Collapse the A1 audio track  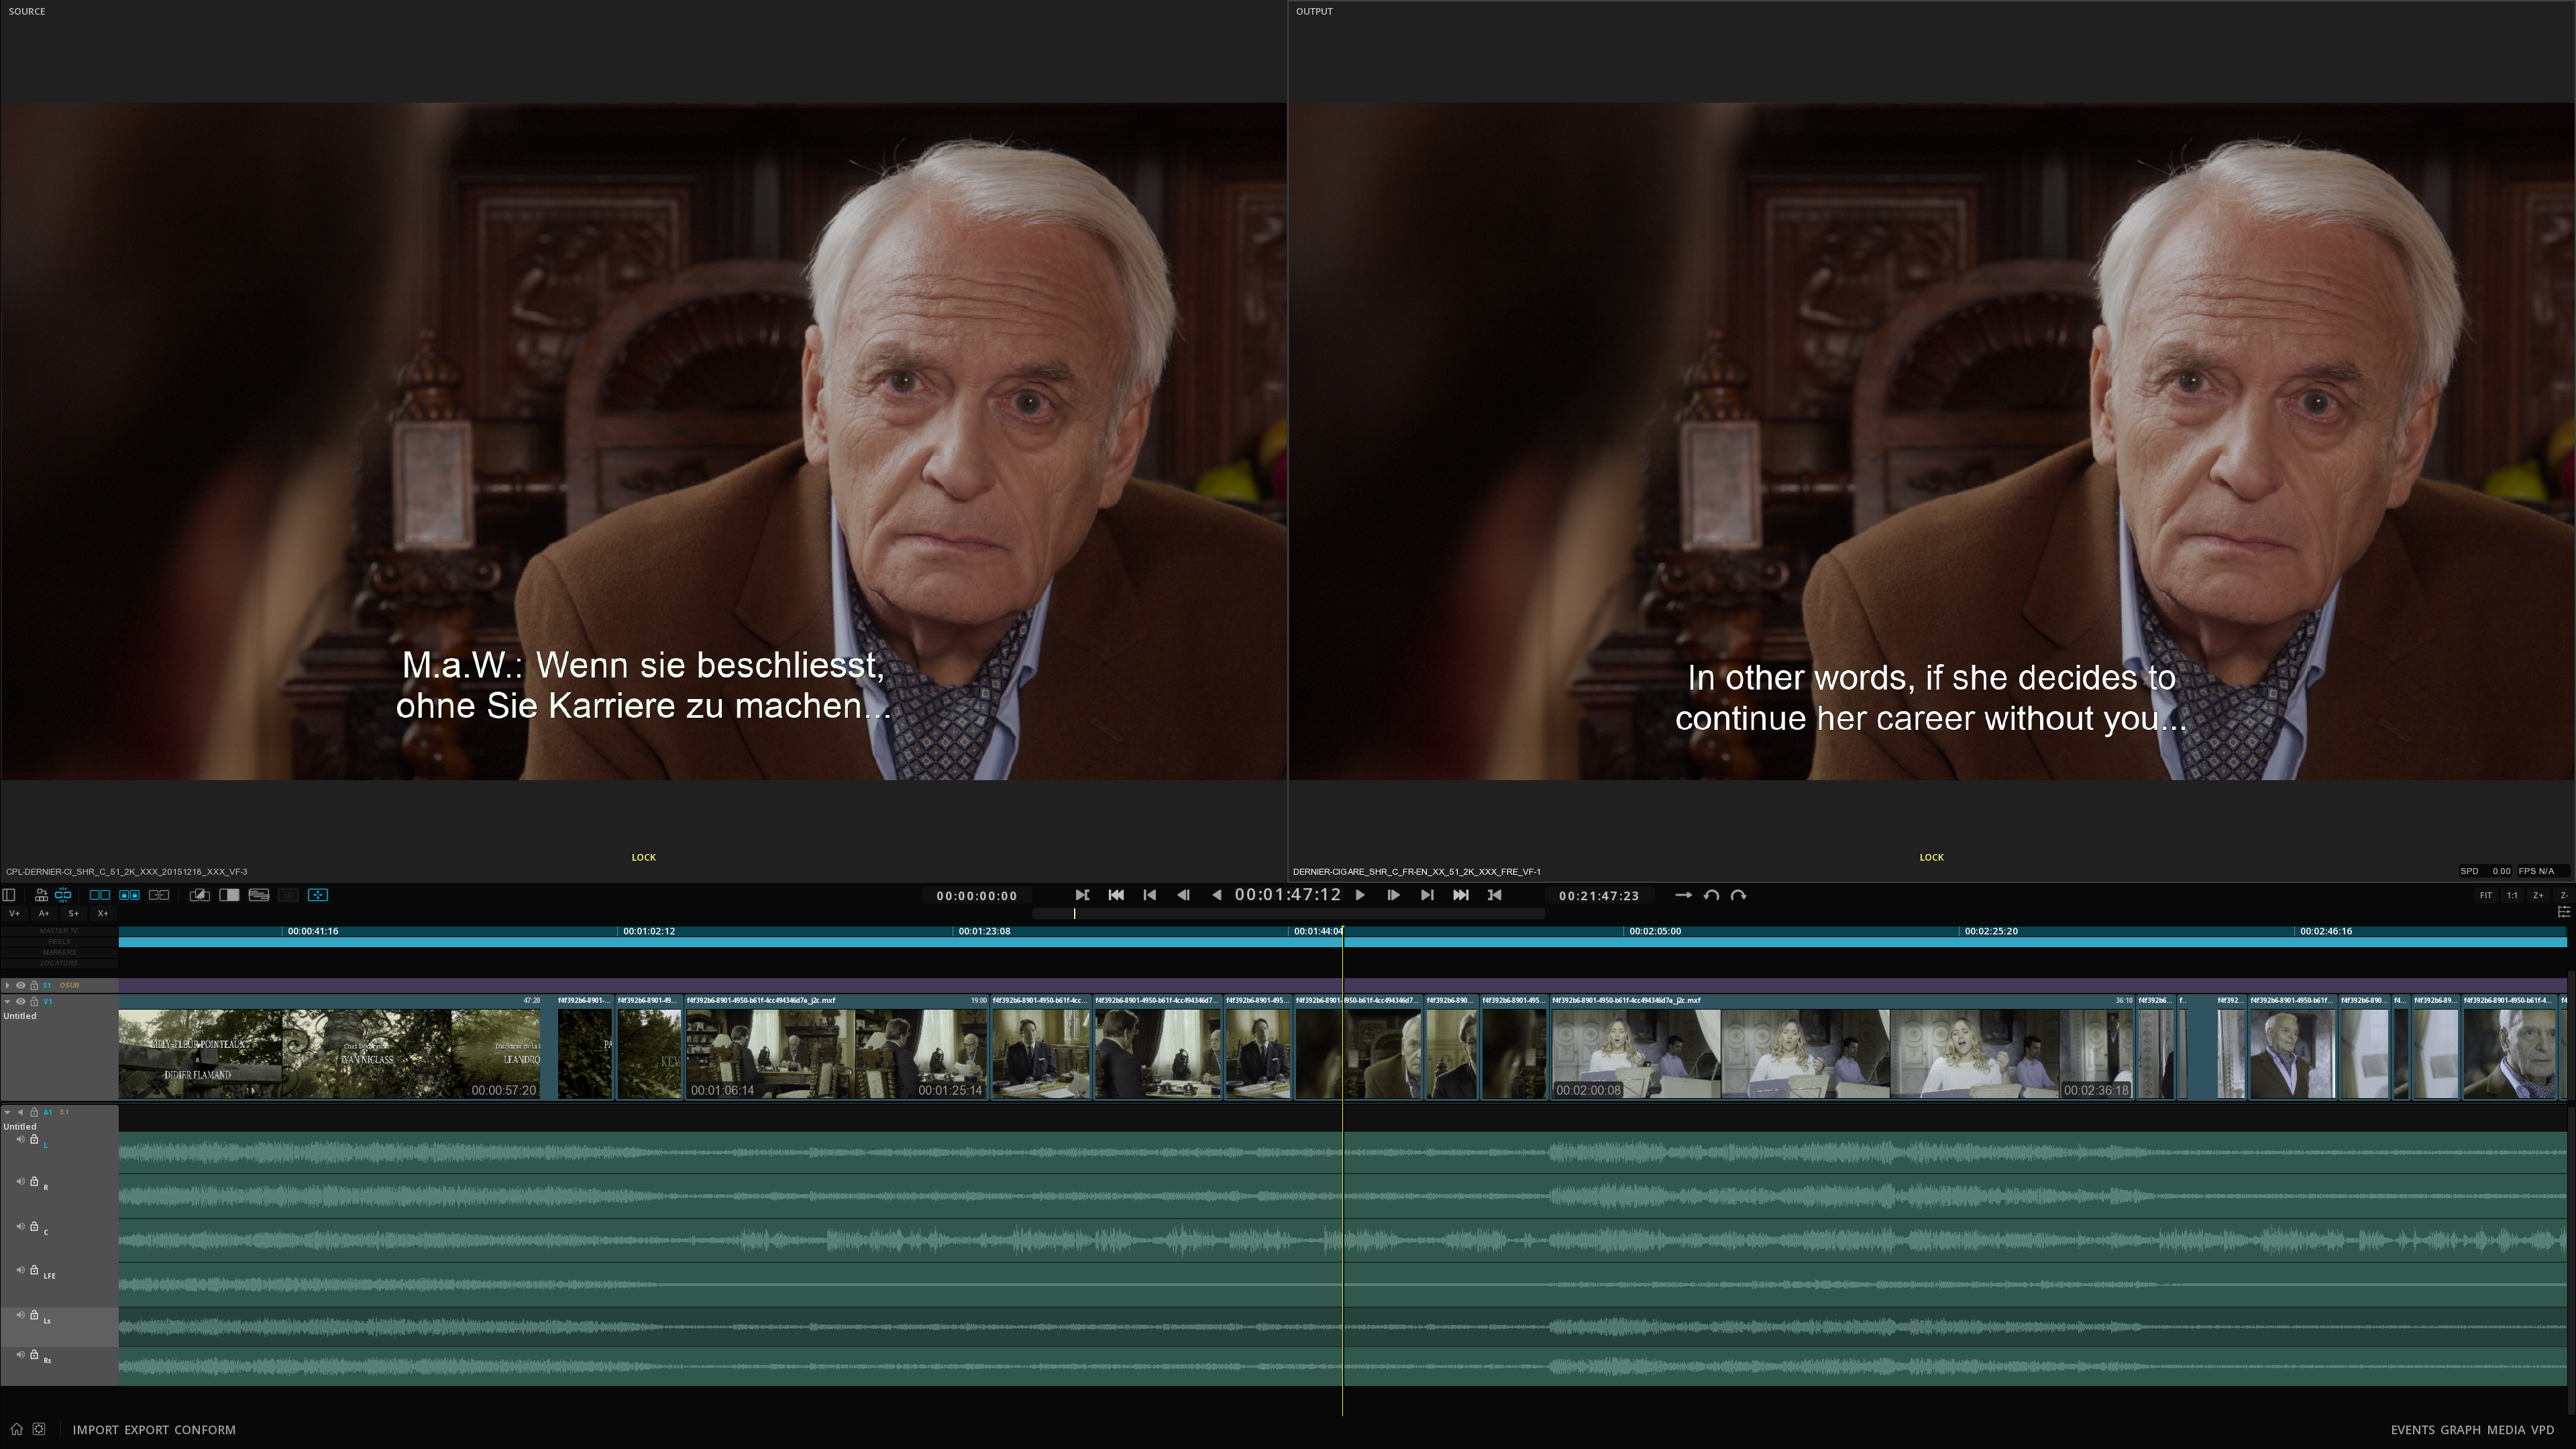pos(8,1112)
